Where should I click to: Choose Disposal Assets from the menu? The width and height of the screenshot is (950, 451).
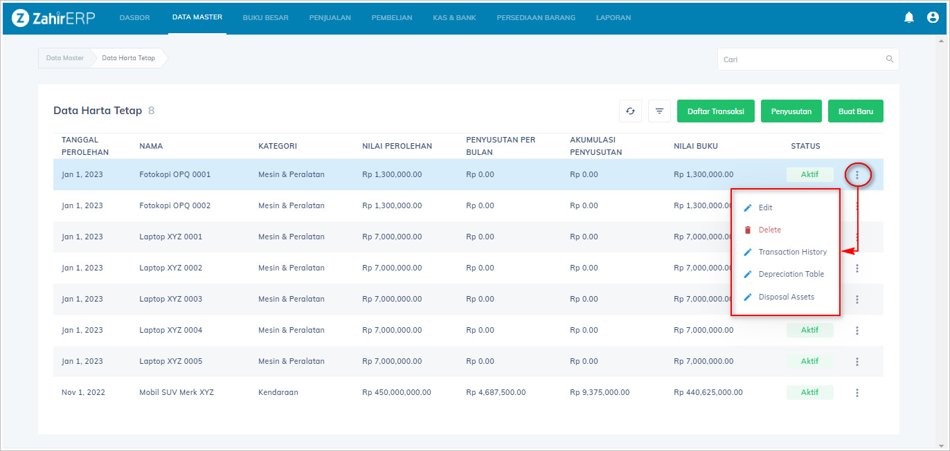tap(786, 297)
